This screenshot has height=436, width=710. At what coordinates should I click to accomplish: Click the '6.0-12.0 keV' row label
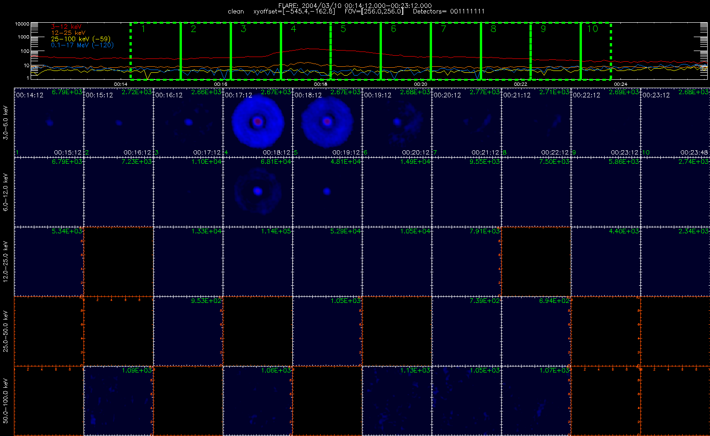pos(6,192)
